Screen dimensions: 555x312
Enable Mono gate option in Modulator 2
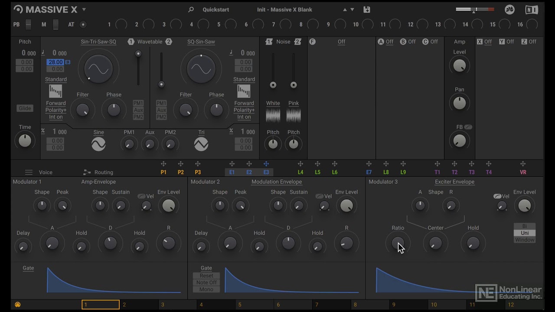click(206, 289)
